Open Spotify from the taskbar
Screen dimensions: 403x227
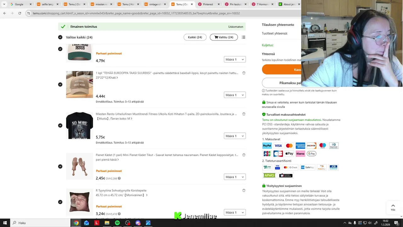pos(117,223)
